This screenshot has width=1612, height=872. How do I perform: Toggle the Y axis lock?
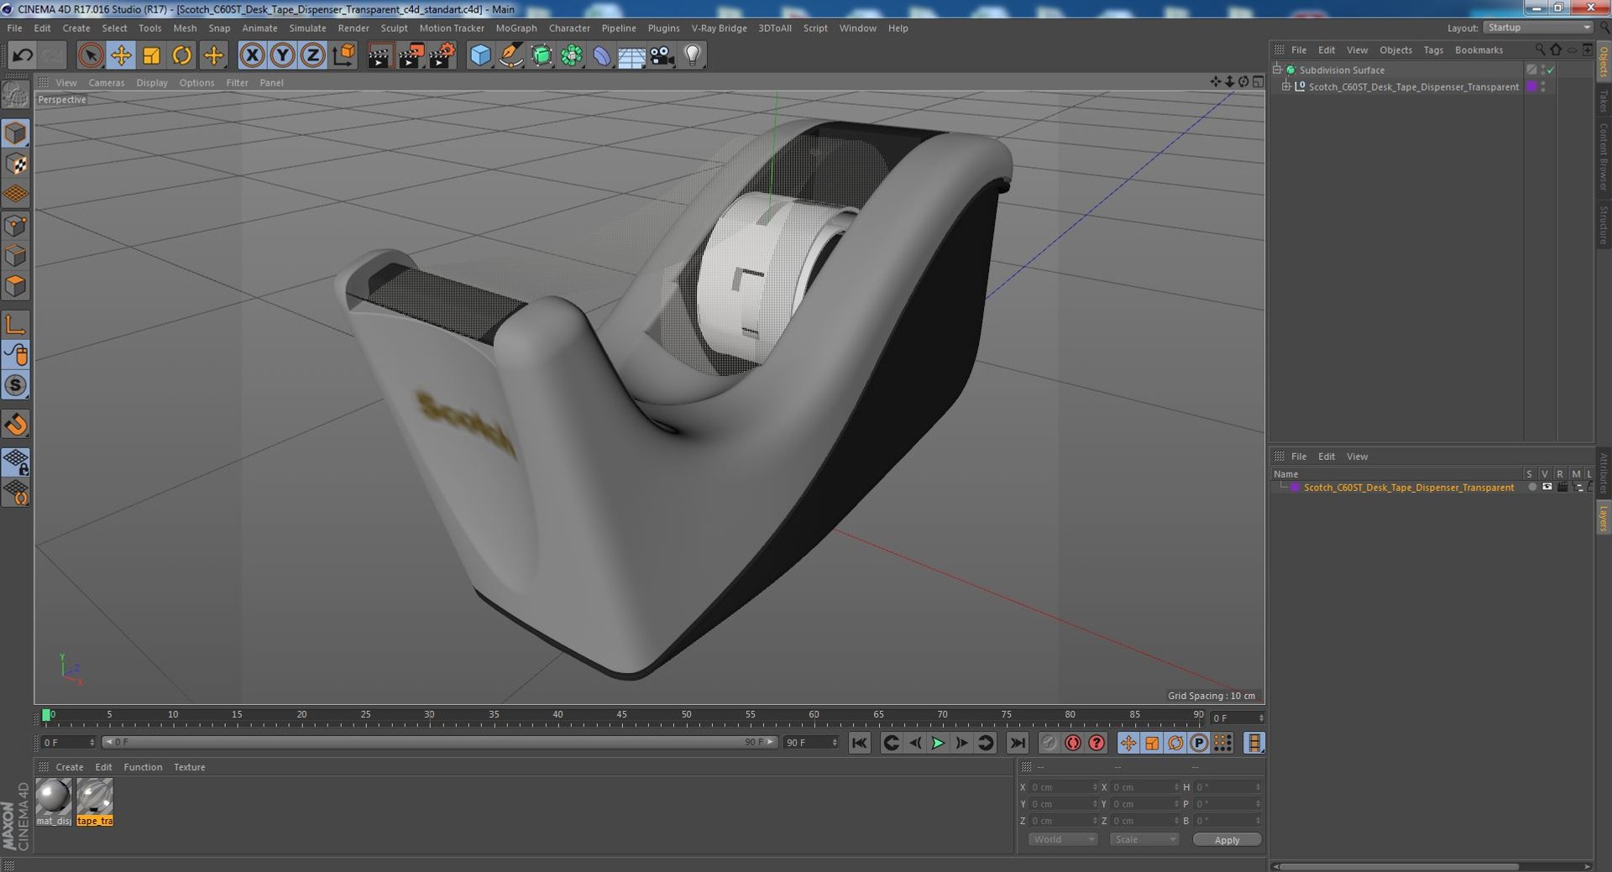(x=282, y=55)
